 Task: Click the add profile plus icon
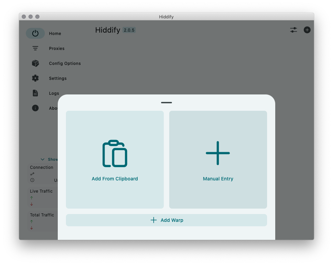click(x=307, y=30)
